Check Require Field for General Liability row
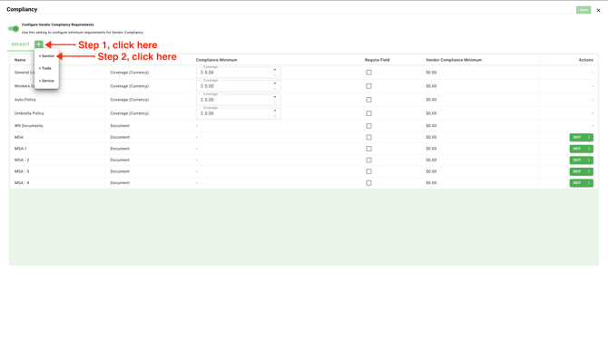 (368, 73)
